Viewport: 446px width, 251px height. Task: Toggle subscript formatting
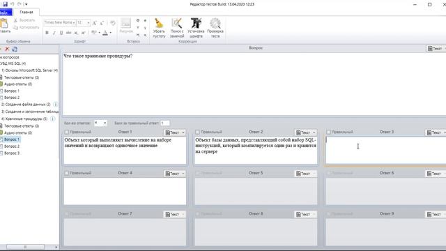coord(76,33)
